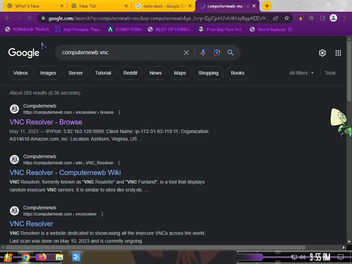The height and width of the screenshot is (264, 352).
Task: Share this page icon in address bar
Action: click(x=276, y=18)
